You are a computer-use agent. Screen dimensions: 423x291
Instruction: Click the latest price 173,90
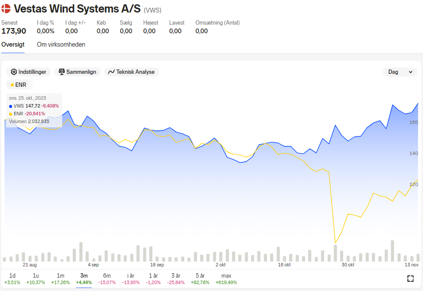(14, 31)
